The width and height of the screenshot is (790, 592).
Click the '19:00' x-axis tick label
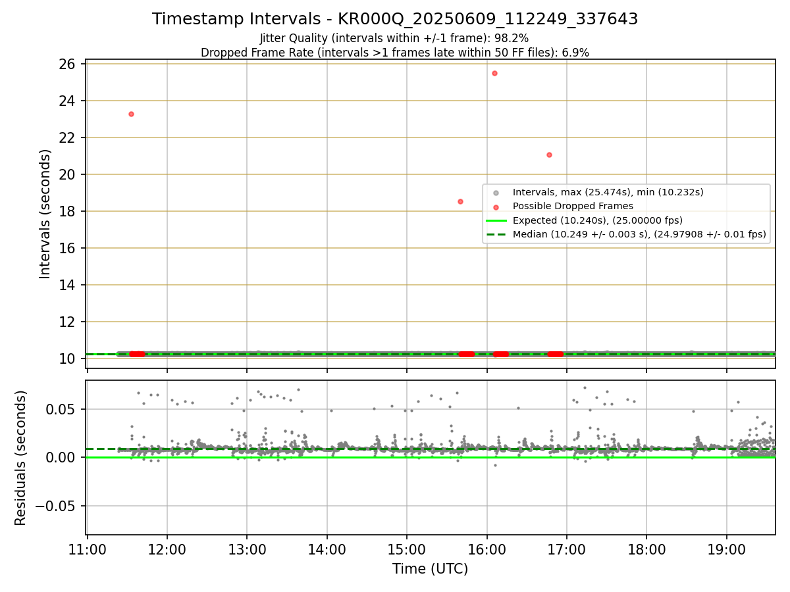[x=727, y=550]
